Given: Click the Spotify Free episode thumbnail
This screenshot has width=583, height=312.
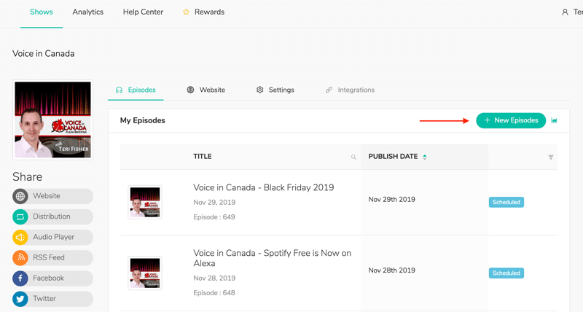Looking at the screenshot, I should [145, 273].
